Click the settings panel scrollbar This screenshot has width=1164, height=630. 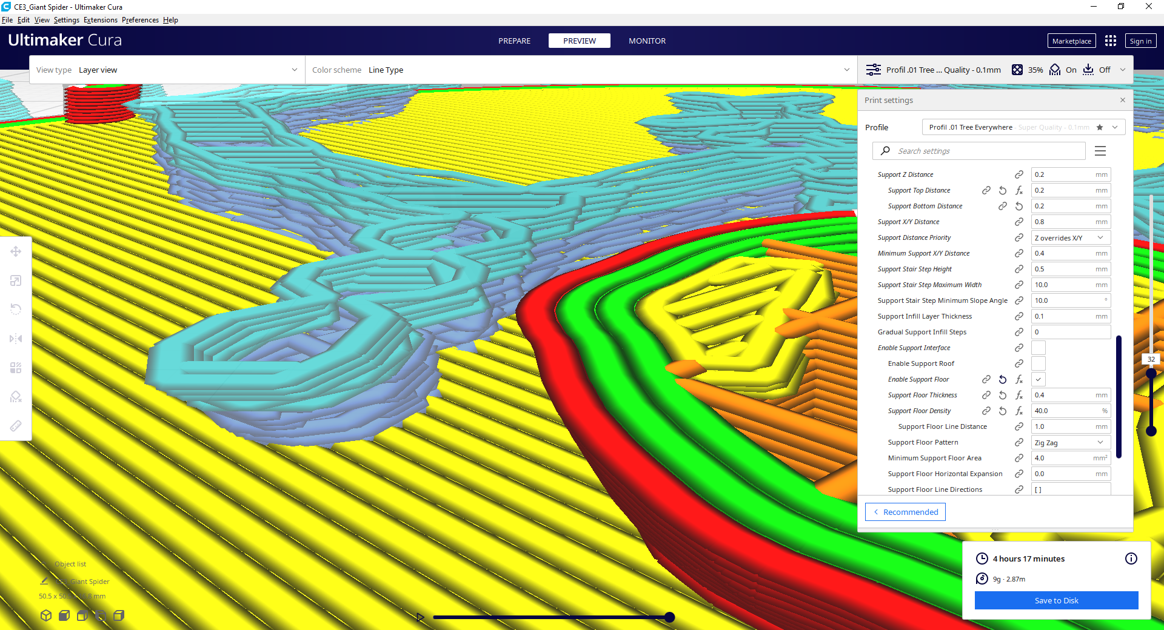[x=1119, y=397]
